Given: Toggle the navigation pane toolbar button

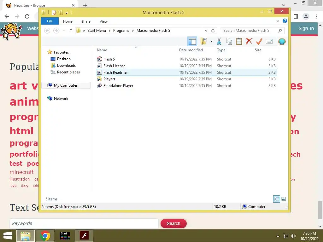Looking at the screenshot, I should pos(192,41).
